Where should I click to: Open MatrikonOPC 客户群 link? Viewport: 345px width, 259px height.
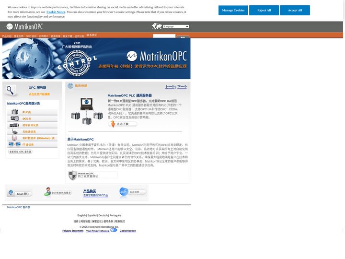[x=19, y=207]
